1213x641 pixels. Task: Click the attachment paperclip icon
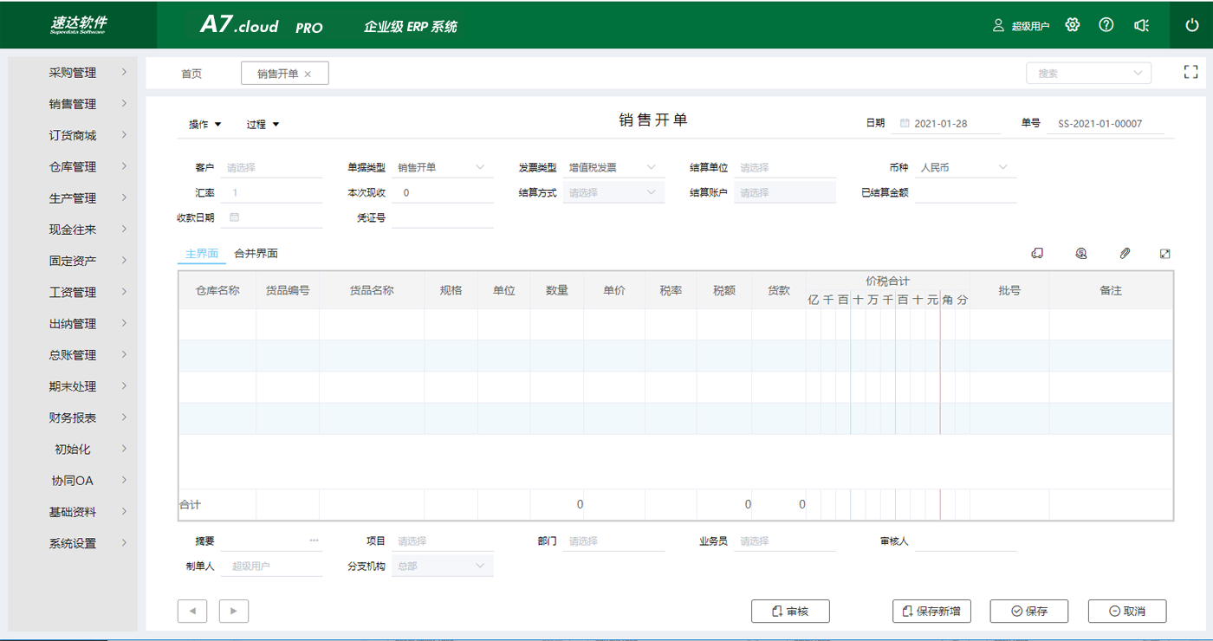[x=1125, y=254]
